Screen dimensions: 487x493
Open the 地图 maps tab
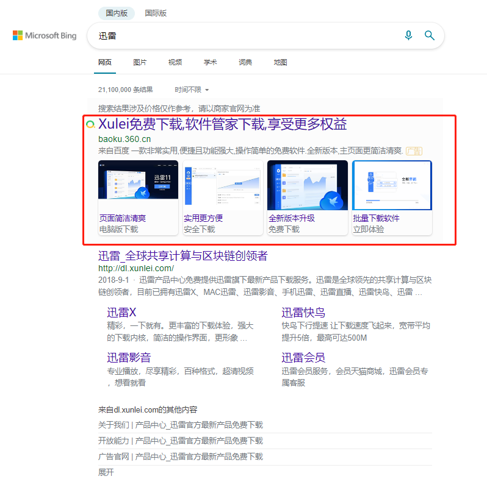pos(280,62)
